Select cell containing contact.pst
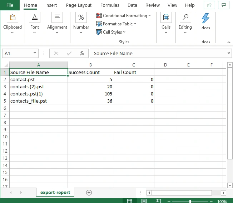Screen dimensions: 233x203 click(39, 79)
